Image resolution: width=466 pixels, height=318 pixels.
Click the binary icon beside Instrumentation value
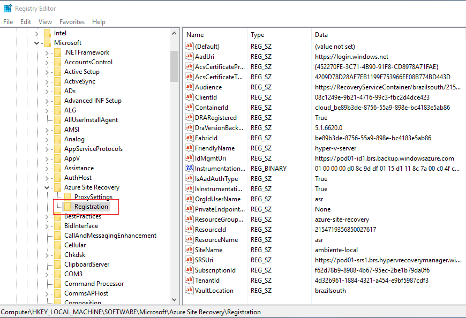pos(189,168)
